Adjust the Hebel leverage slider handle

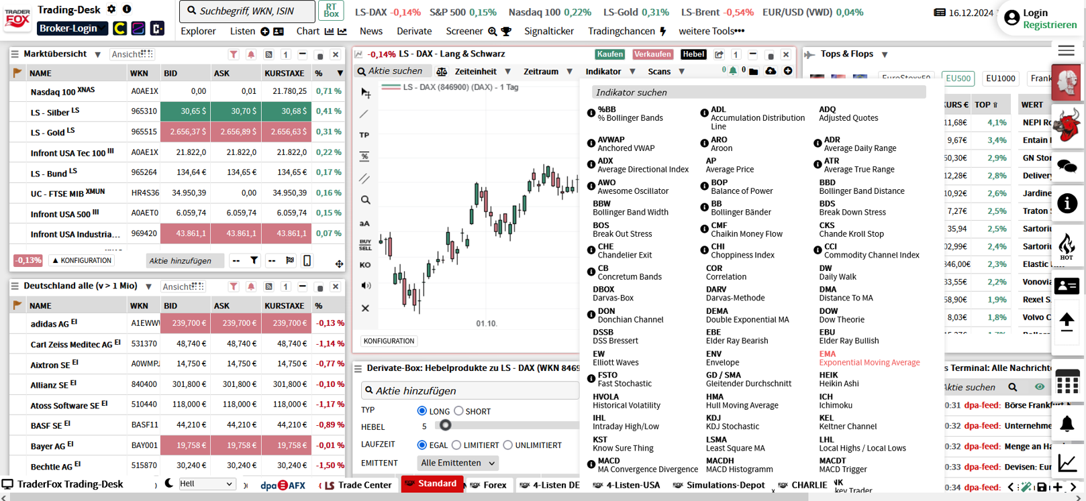pyautogui.click(x=445, y=425)
